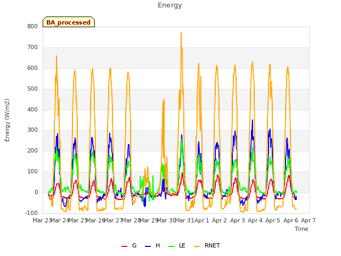The width and height of the screenshot is (341, 256).
Task: Click the green LE legend swatch
Action: 172,246
